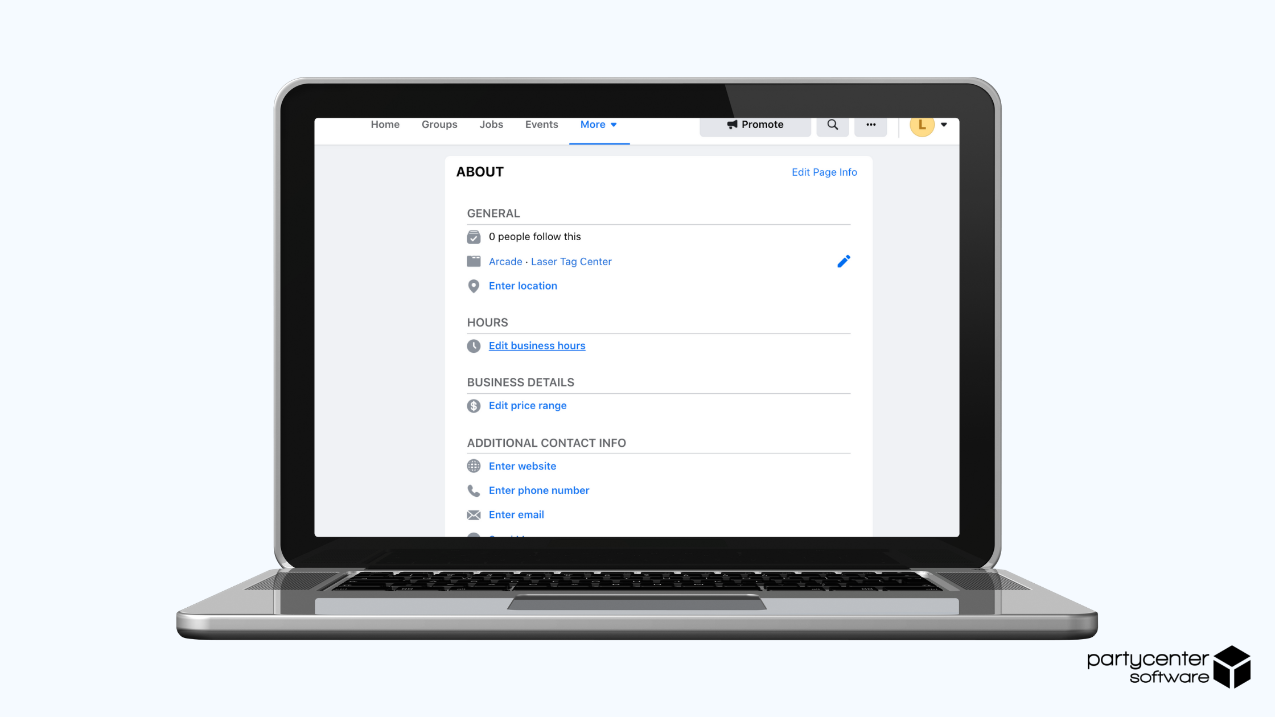The width and height of the screenshot is (1275, 717).
Task: Click the search magnifier icon
Action: point(832,124)
